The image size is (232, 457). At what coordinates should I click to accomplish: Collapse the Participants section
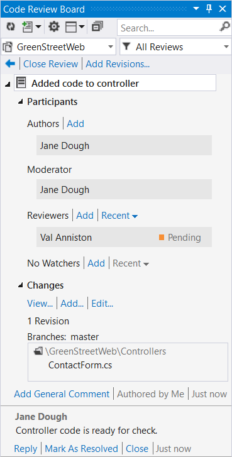click(x=20, y=102)
